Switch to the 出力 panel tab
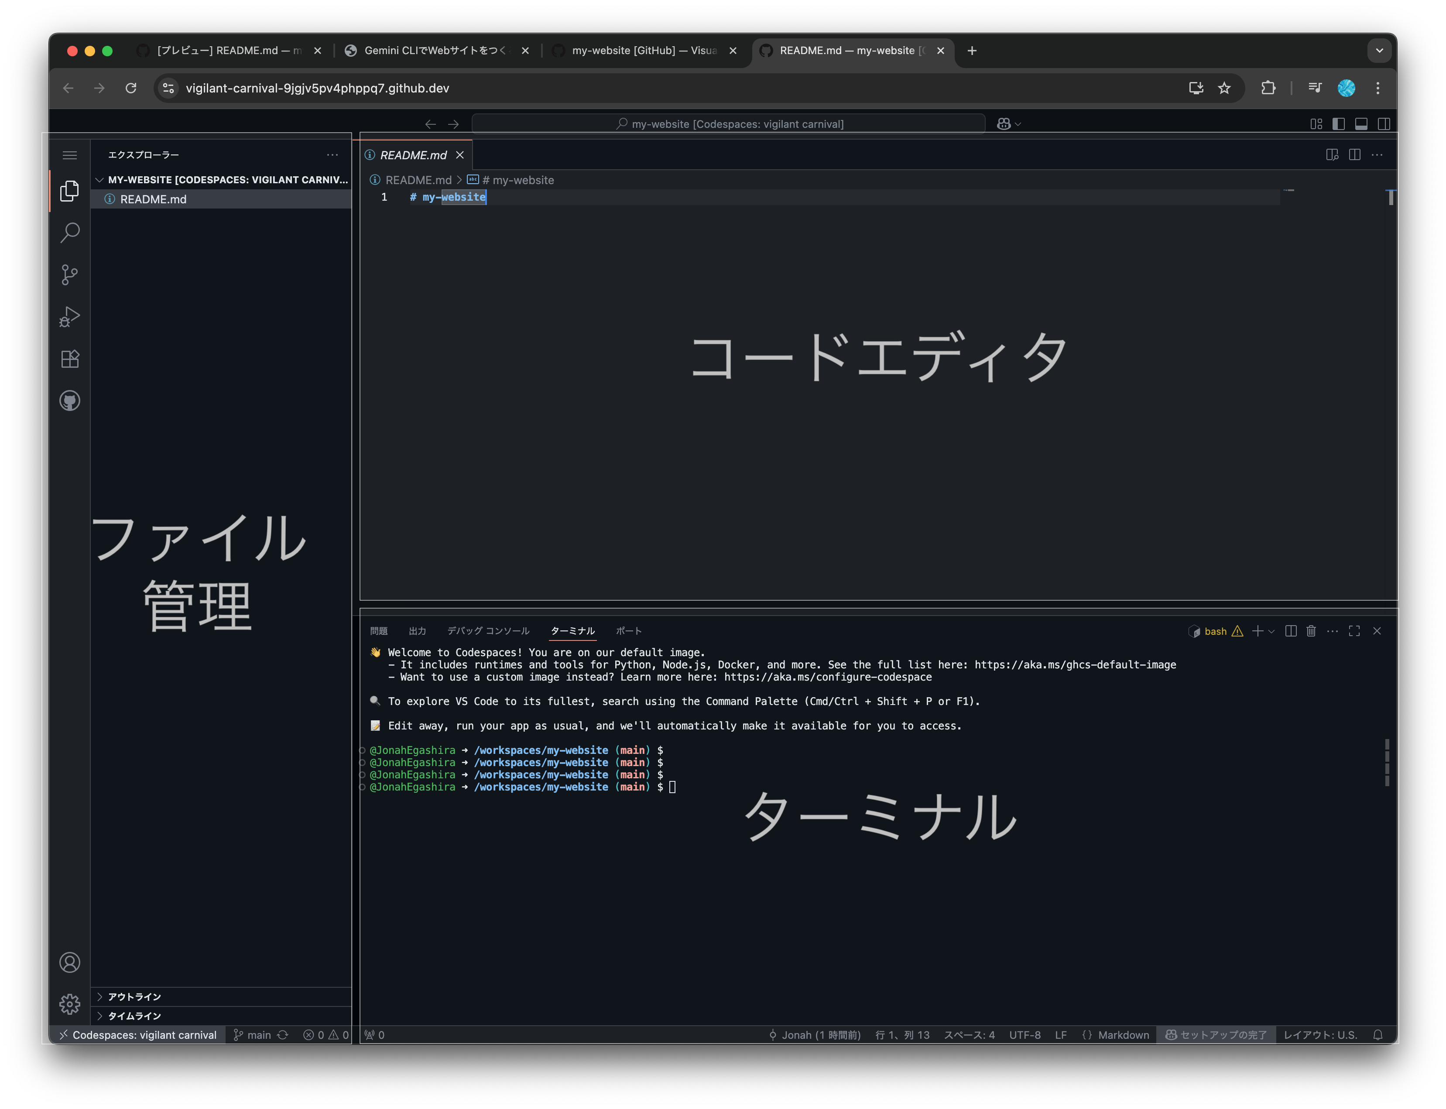Screen dimensions: 1446x1109 point(417,630)
